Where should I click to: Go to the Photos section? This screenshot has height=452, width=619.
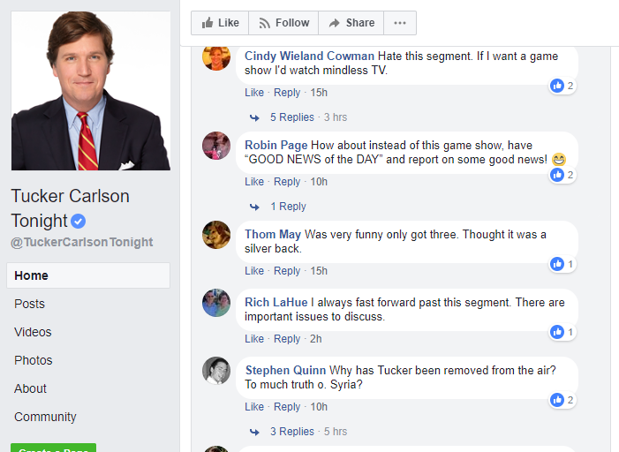point(34,360)
